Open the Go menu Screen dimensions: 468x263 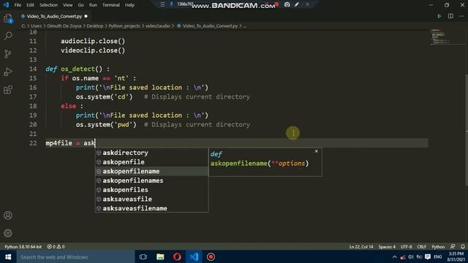click(x=80, y=5)
